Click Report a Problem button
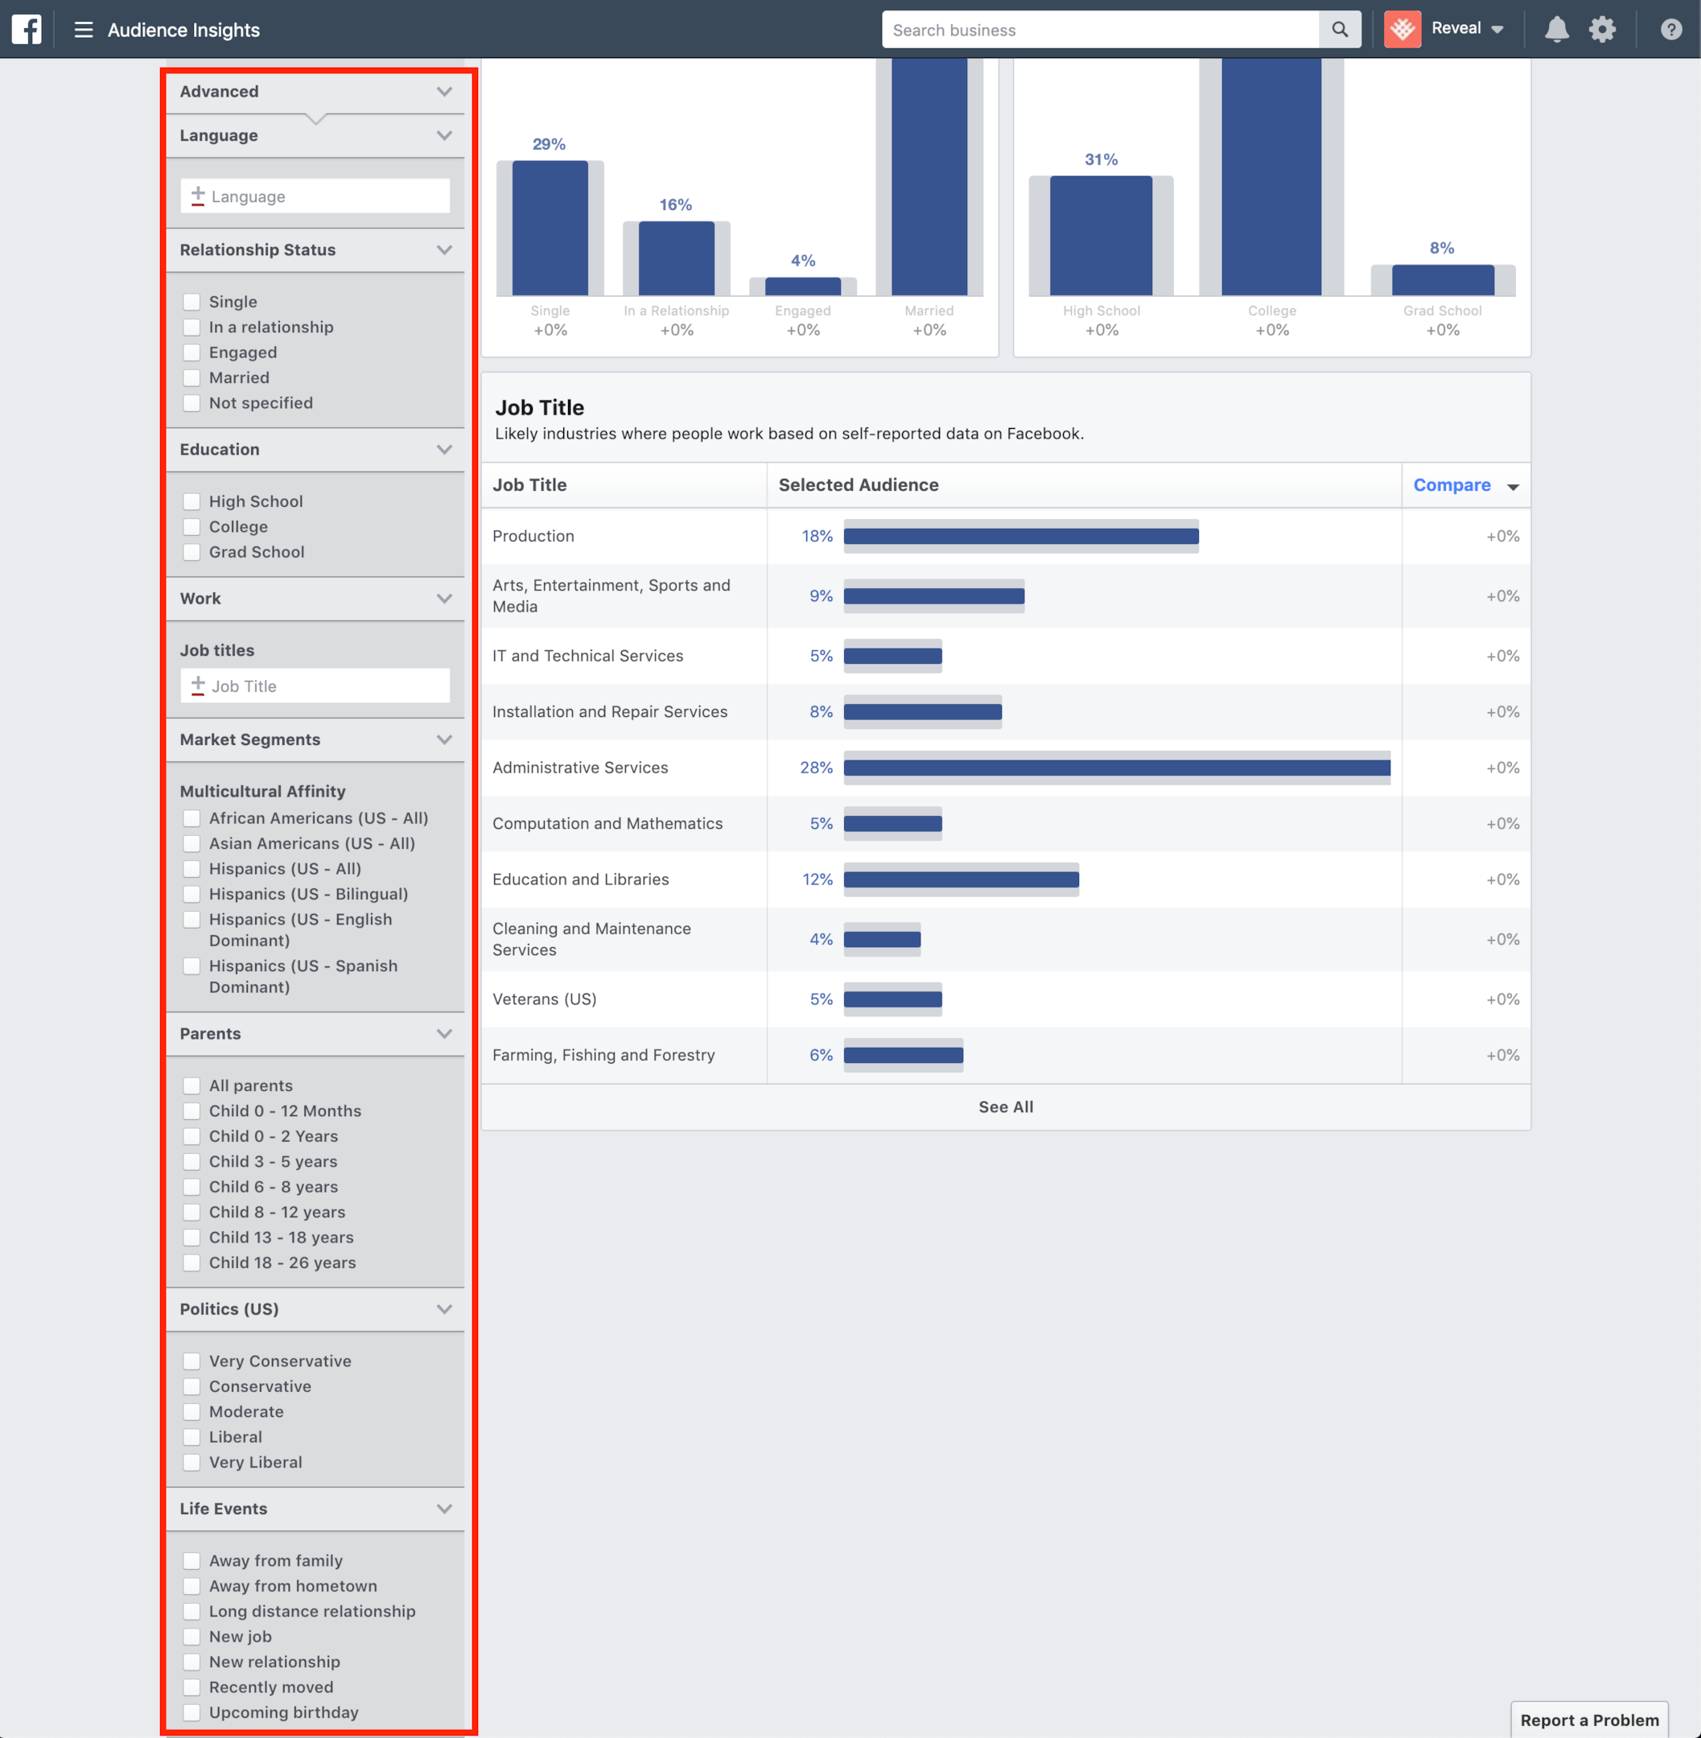The image size is (1701, 1738). click(x=1588, y=1719)
